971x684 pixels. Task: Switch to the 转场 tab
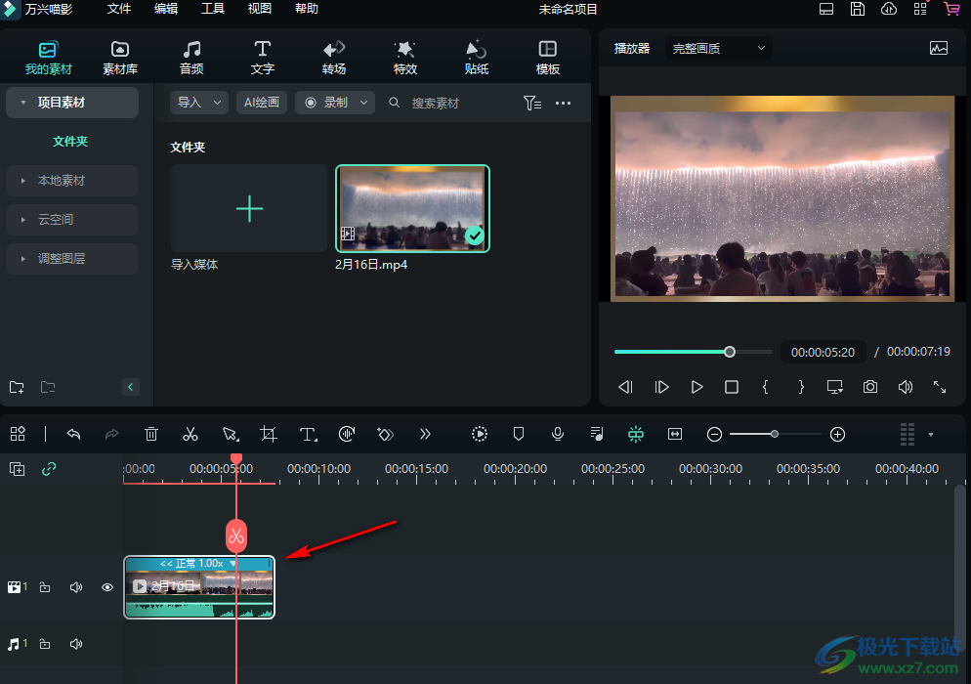point(334,58)
